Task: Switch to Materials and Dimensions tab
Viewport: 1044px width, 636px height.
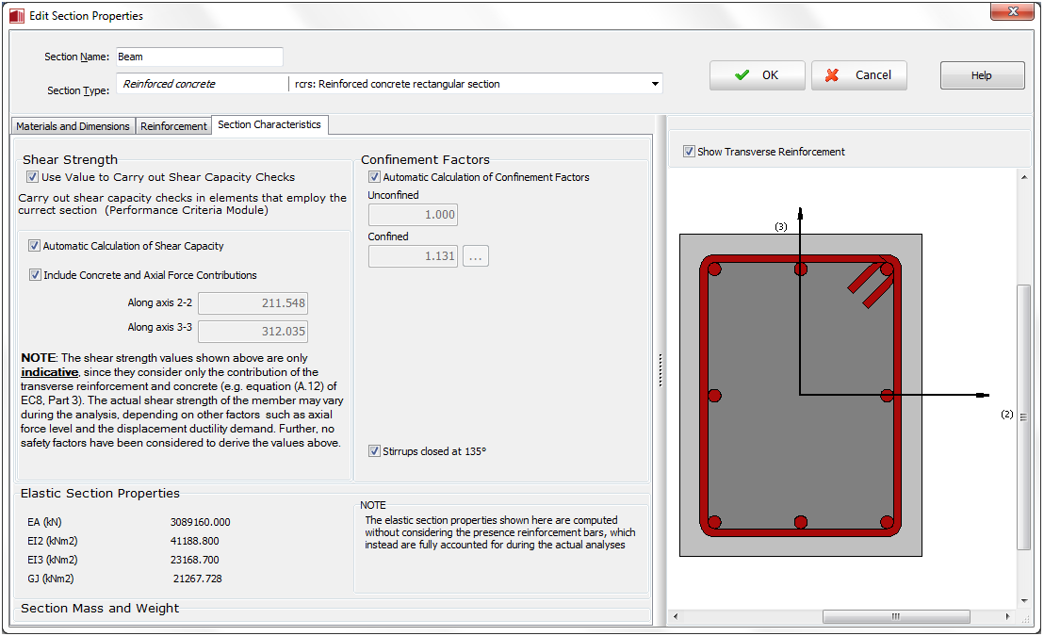Action: [x=73, y=126]
